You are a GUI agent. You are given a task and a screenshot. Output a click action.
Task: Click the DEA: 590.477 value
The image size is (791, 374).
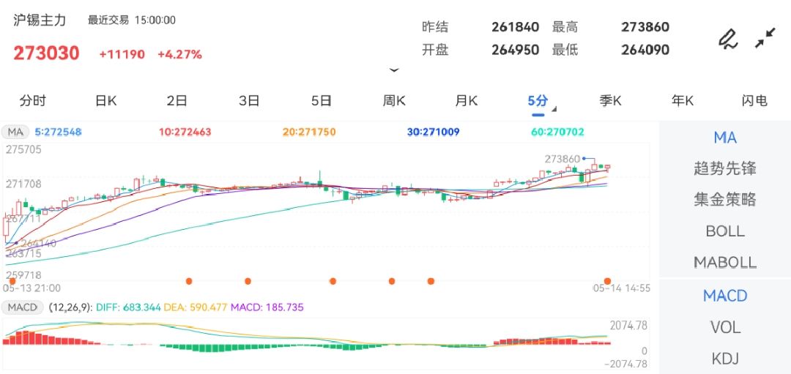tap(196, 307)
